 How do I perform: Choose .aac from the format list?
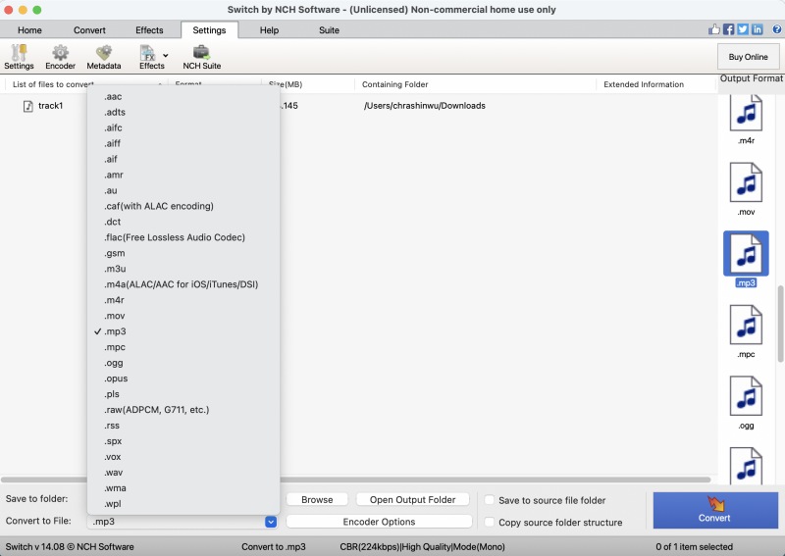[x=183, y=96]
